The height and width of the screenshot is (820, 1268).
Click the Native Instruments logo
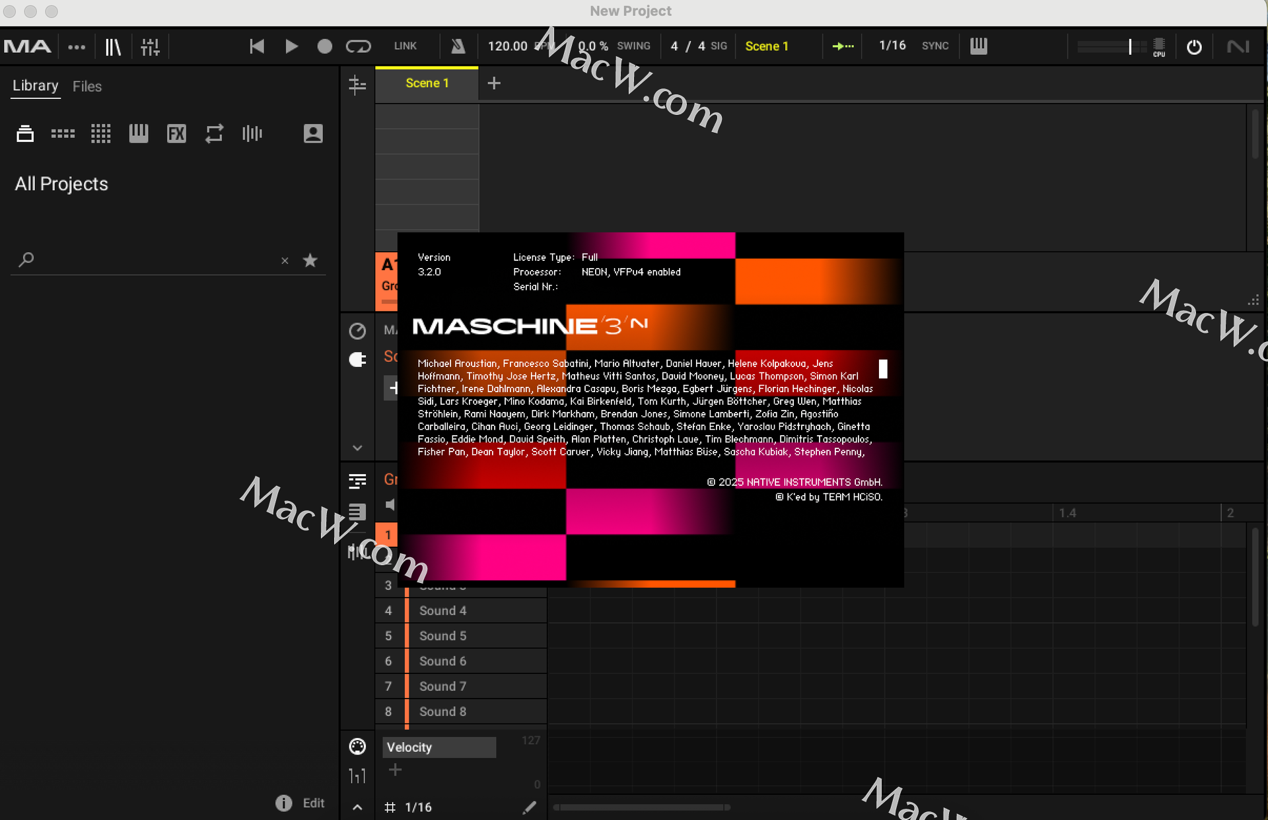(x=1238, y=46)
